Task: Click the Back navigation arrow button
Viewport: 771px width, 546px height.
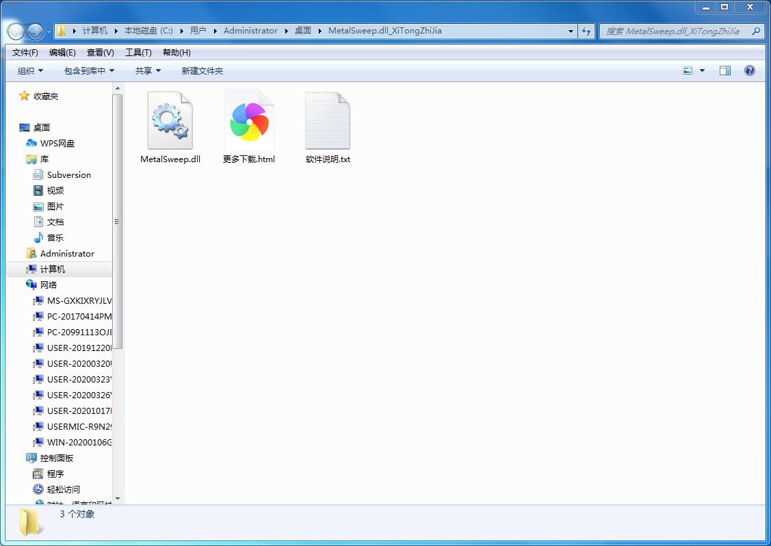Action: click(16, 31)
